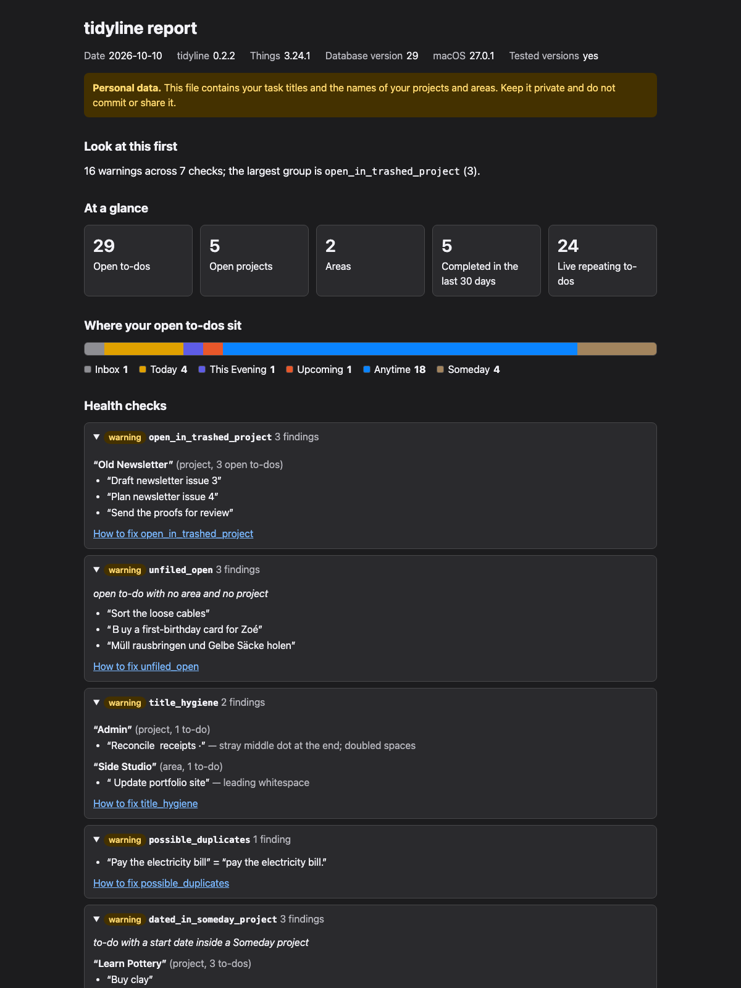Click the "Buy clay" item
The image size is (741, 988).
[x=130, y=979]
